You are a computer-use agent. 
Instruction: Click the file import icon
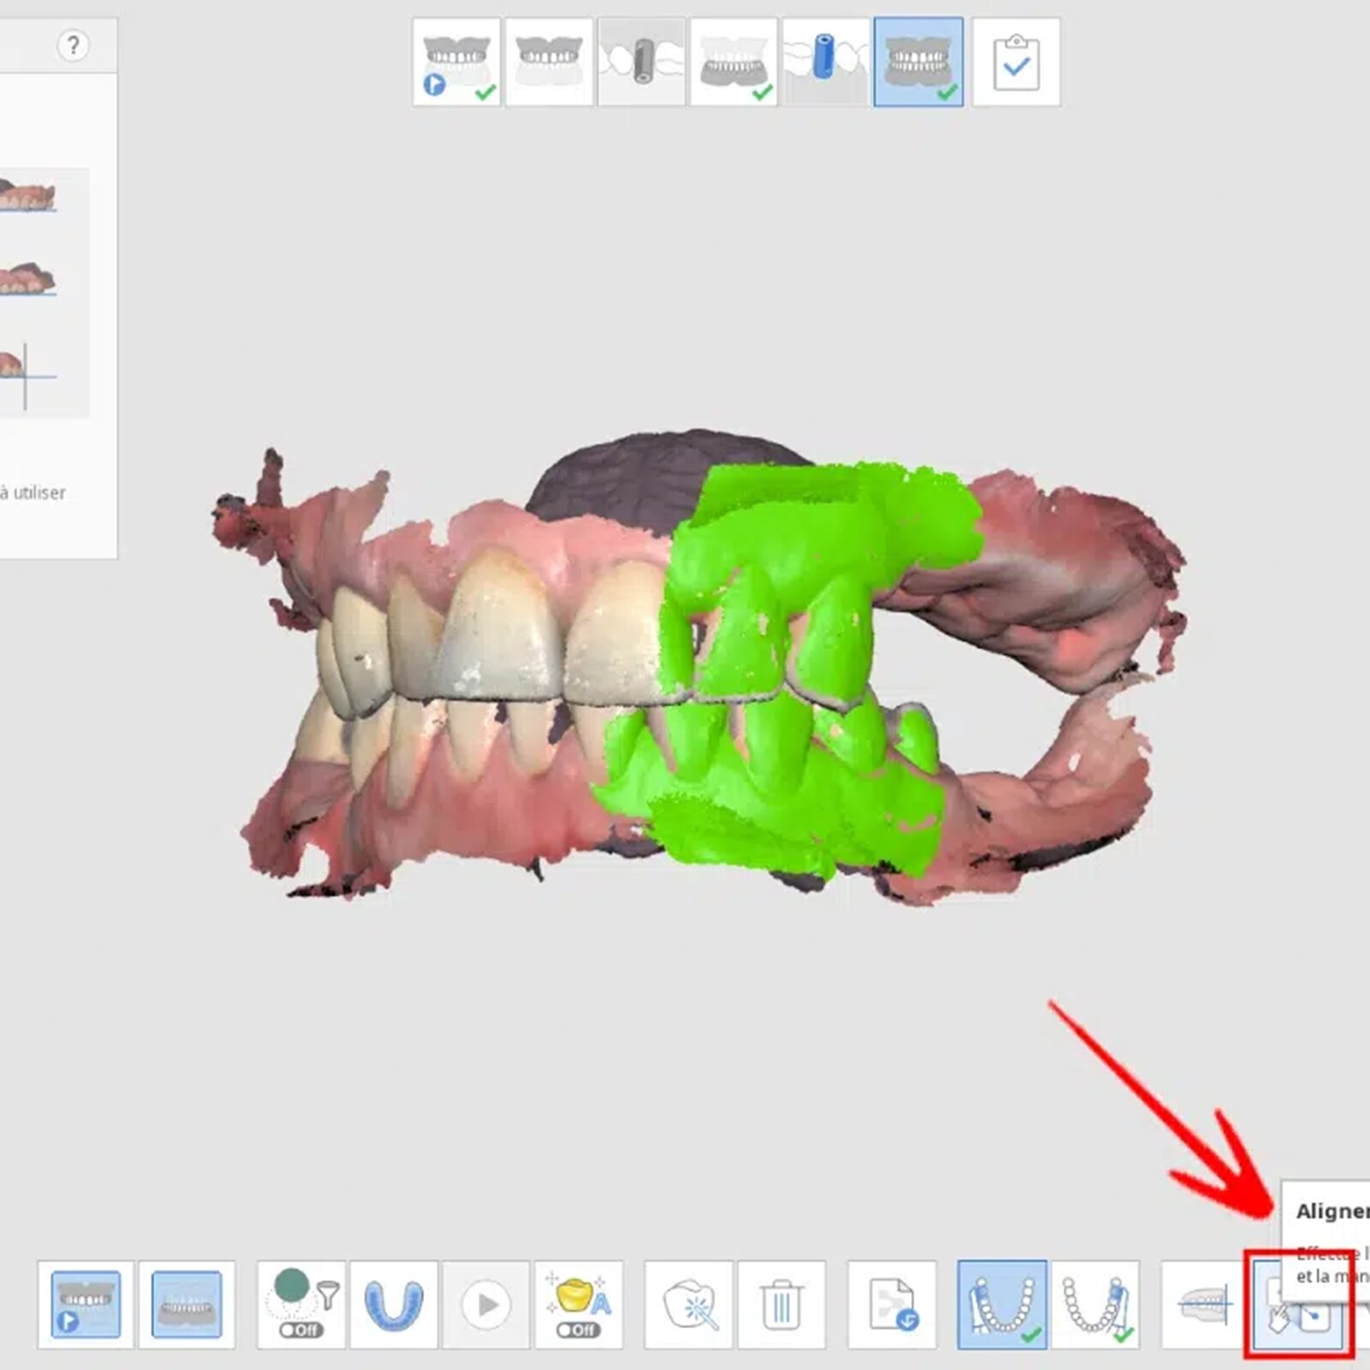tap(891, 1304)
